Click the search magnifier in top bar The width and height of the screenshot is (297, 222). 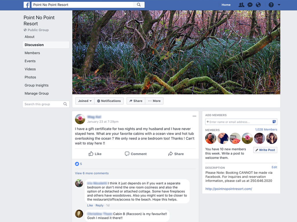coord(139,5)
